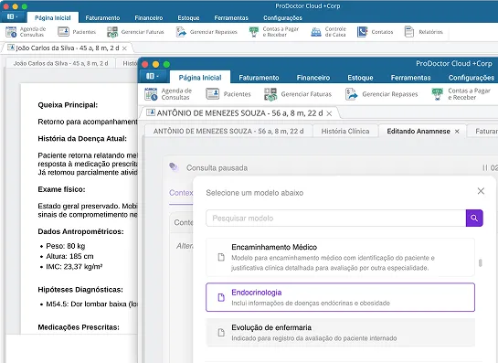Open Controle de Caixa in back window
The width and height of the screenshot is (498, 363).
(328, 32)
